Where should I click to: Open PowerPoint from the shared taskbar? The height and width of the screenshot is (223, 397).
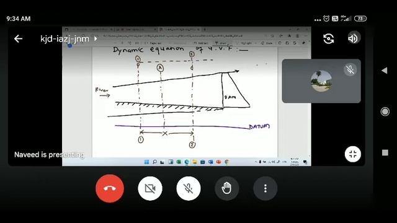point(218,162)
